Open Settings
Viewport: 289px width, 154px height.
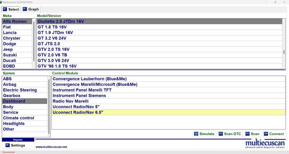tap(18, 145)
